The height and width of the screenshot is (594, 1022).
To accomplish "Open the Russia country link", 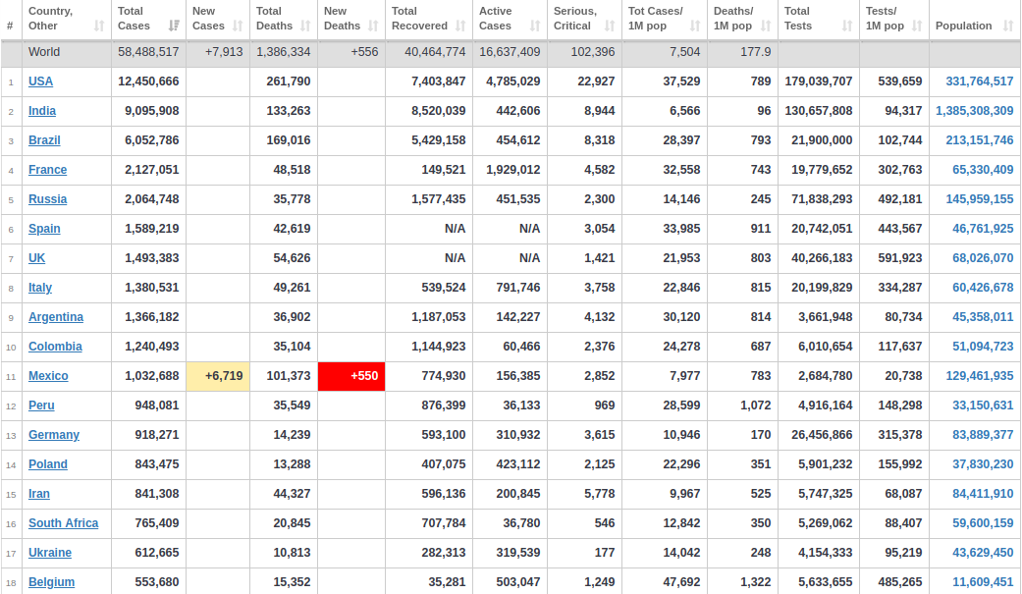I will pyautogui.click(x=47, y=199).
